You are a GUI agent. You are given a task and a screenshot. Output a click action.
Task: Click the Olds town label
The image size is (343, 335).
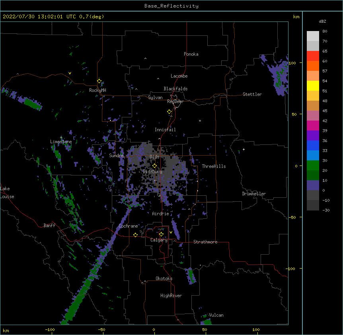tap(154, 157)
